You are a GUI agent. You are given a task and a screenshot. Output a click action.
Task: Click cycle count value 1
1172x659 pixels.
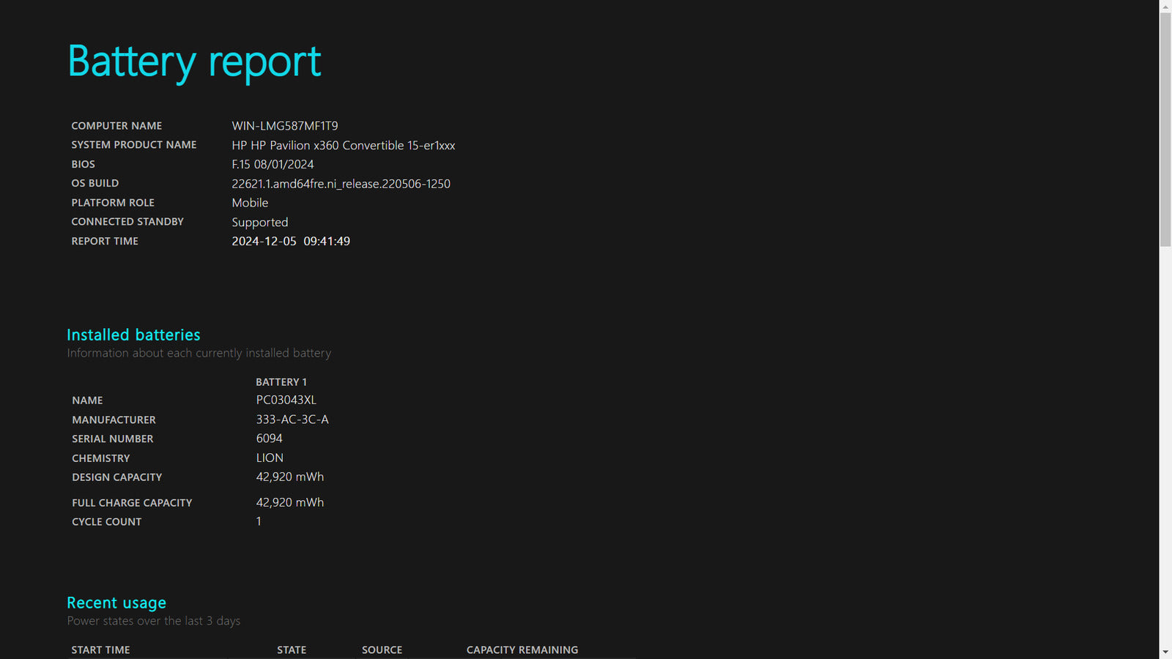coord(259,521)
